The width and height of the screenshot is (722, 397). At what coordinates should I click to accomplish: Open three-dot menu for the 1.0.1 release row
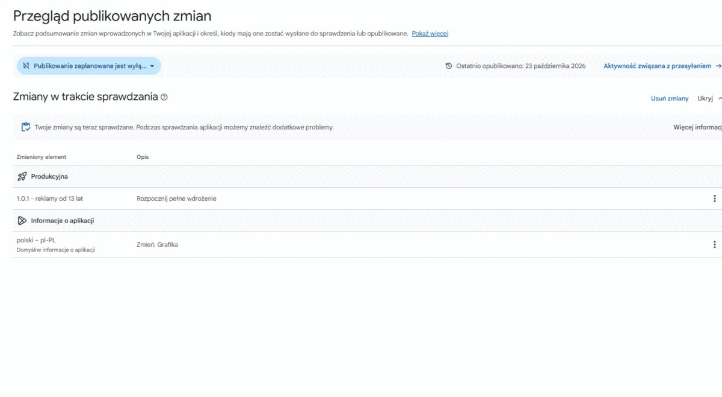pyautogui.click(x=714, y=198)
